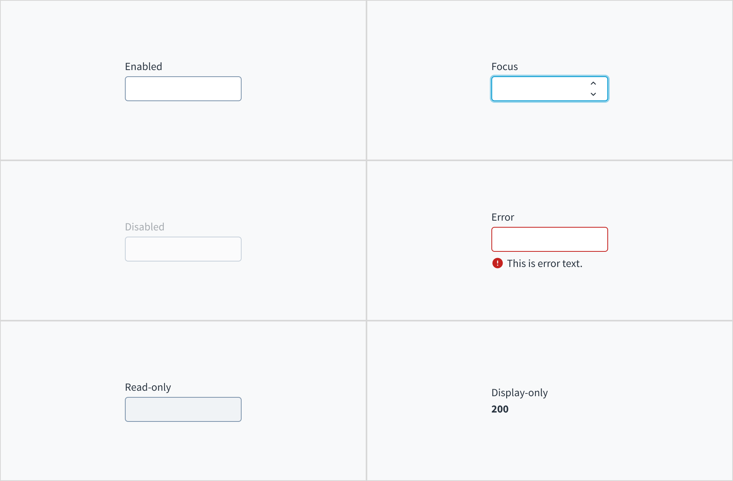Viewport: 733px width, 481px height.
Task: Click the Disabled input box
Action: (183, 249)
